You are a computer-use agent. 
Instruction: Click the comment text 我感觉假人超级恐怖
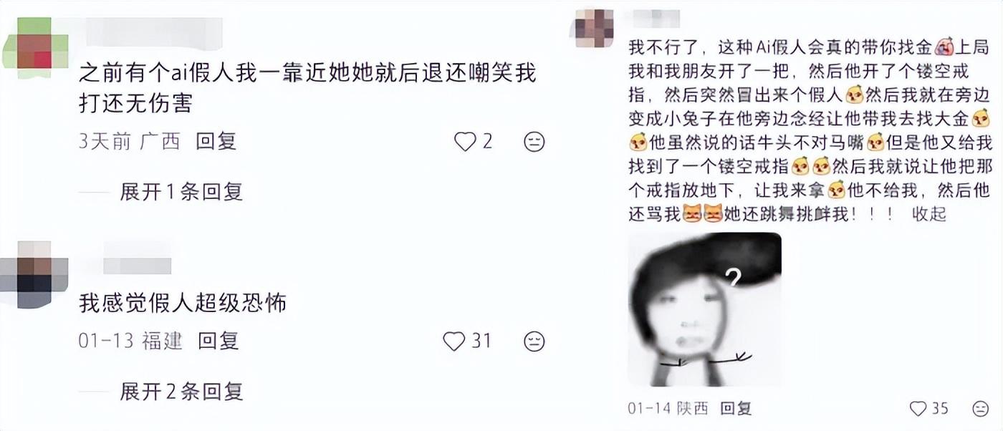point(183,303)
